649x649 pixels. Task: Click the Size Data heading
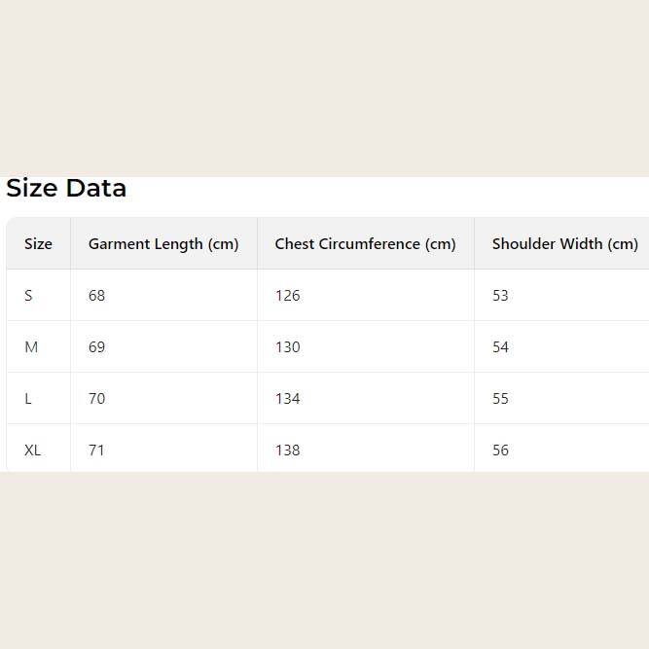pyautogui.click(x=66, y=188)
